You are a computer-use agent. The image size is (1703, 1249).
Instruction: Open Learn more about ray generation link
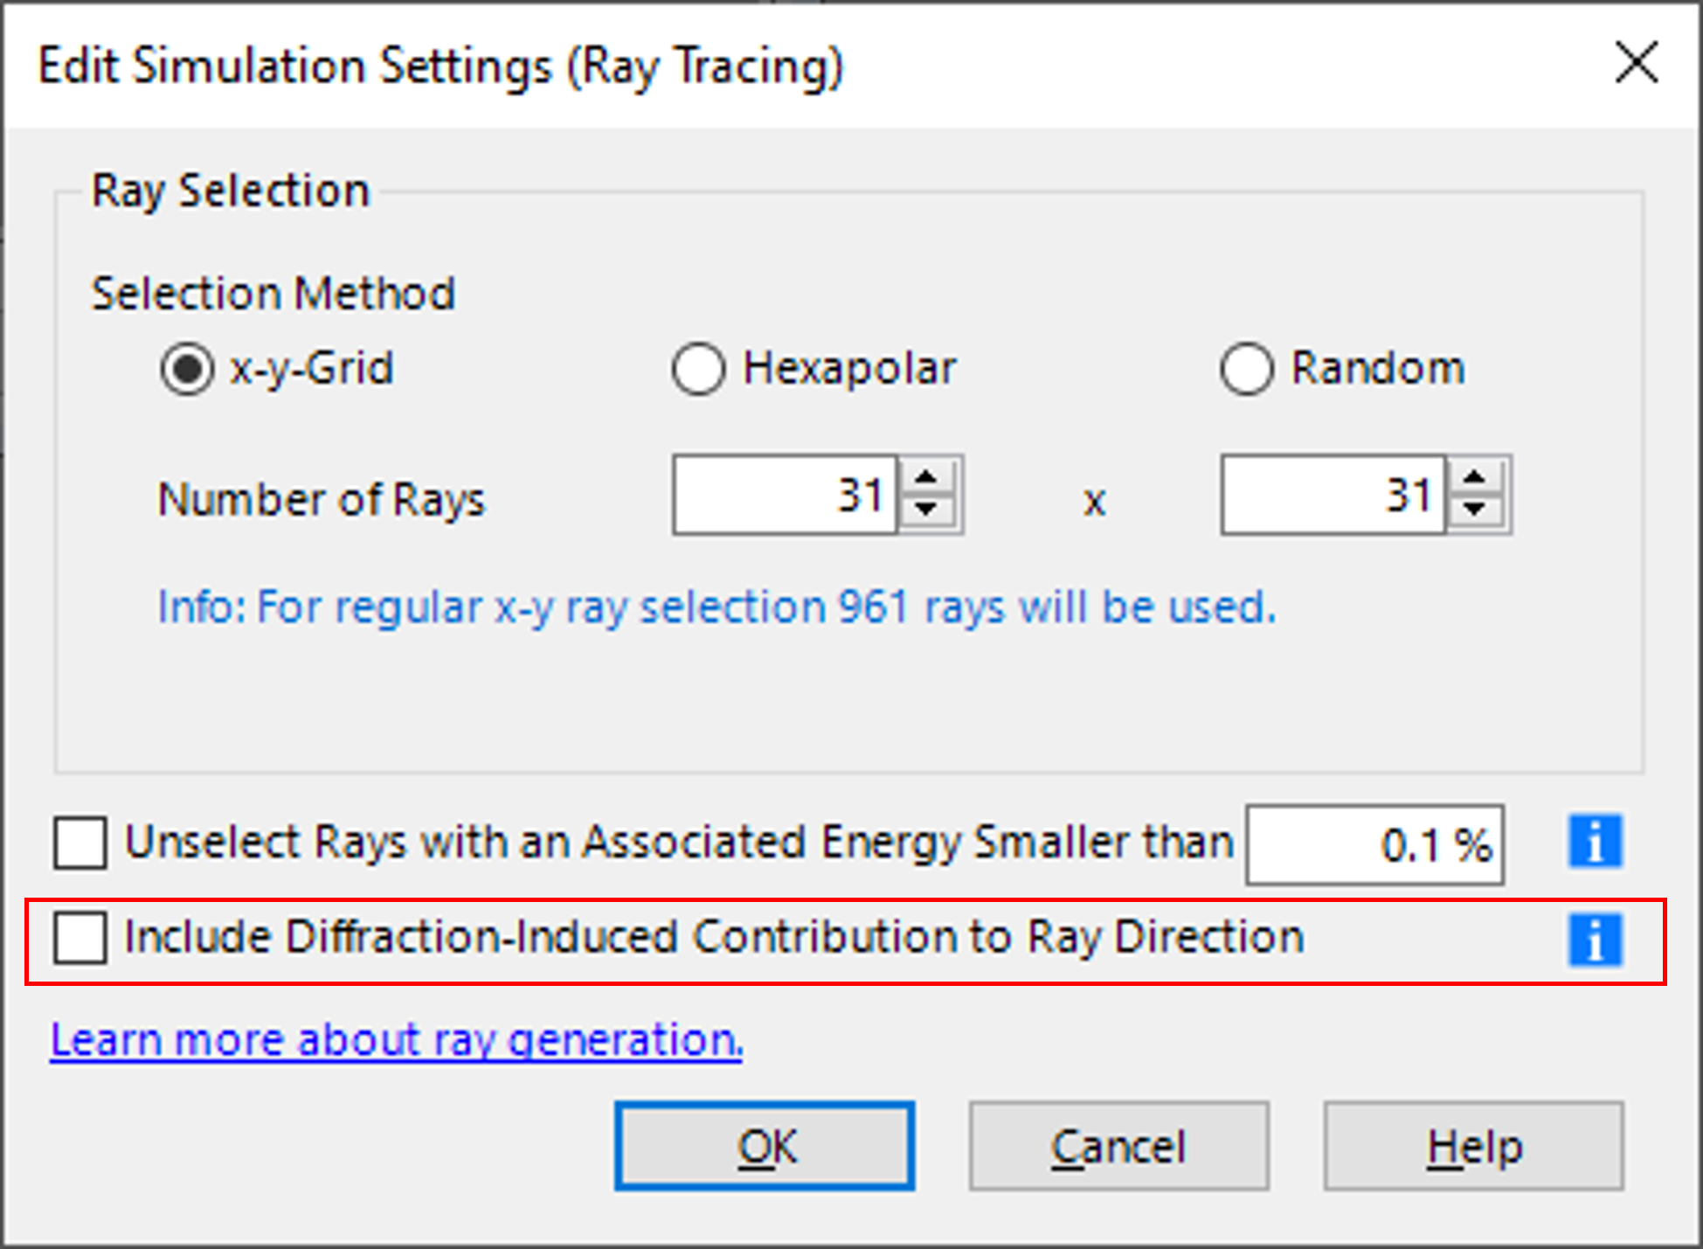coord(396,1040)
